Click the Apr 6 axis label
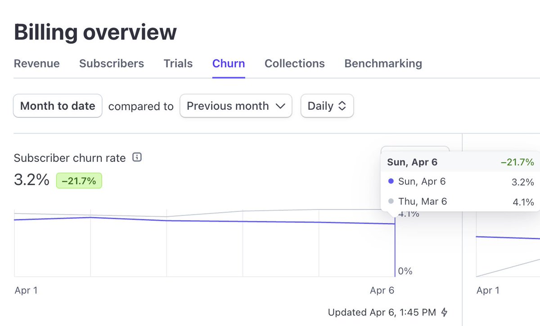 pyautogui.click(x=382, y=290)
